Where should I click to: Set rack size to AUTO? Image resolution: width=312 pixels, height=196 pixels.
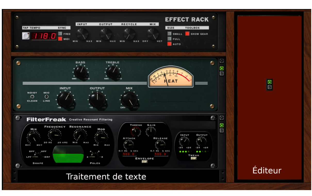point(169,44)
